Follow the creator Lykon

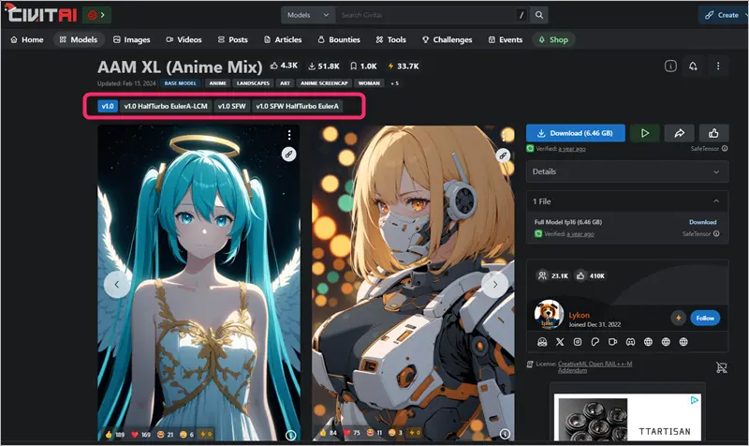705,318
